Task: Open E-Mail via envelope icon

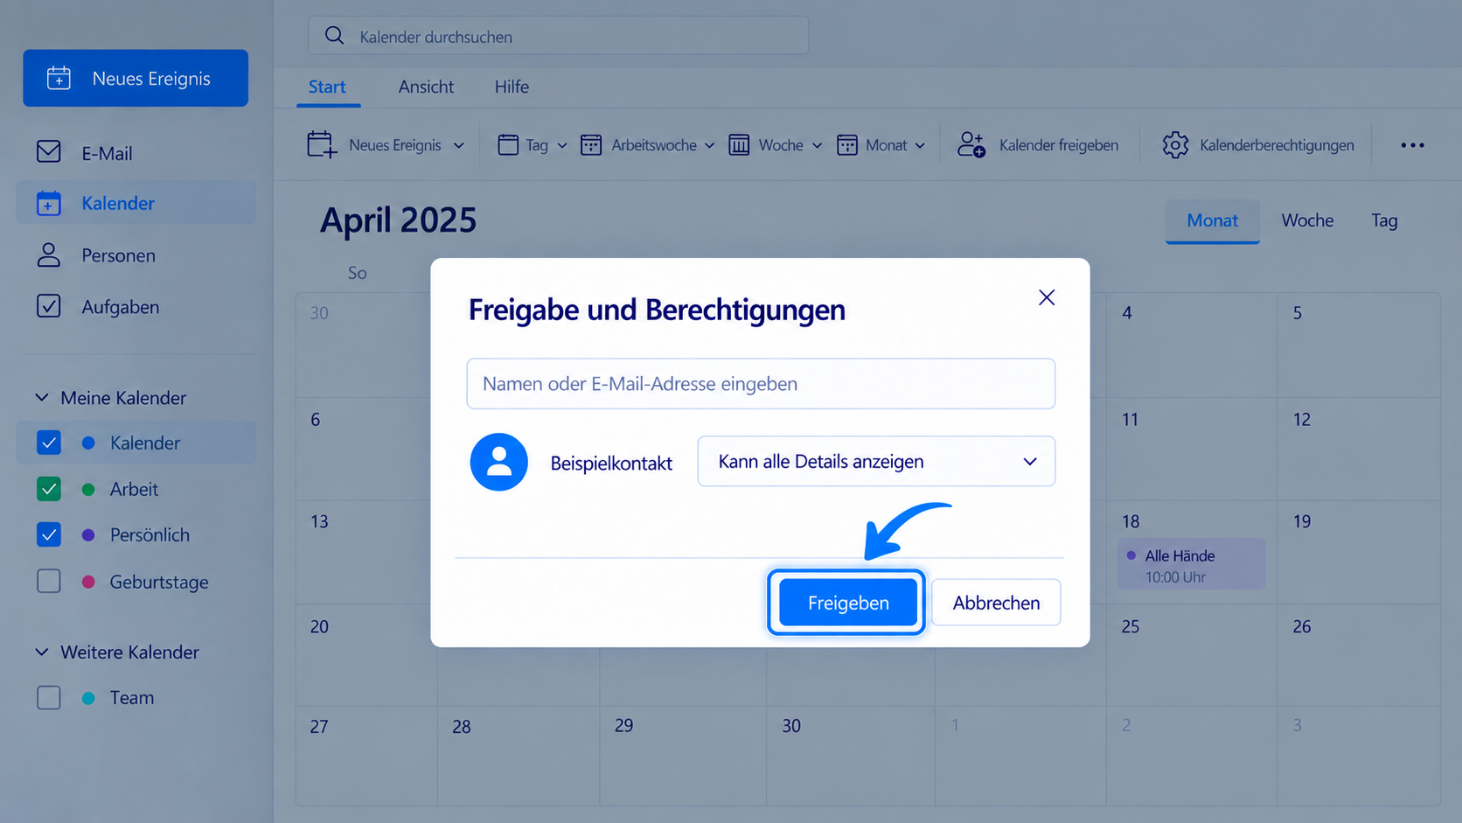Action: 49,151
